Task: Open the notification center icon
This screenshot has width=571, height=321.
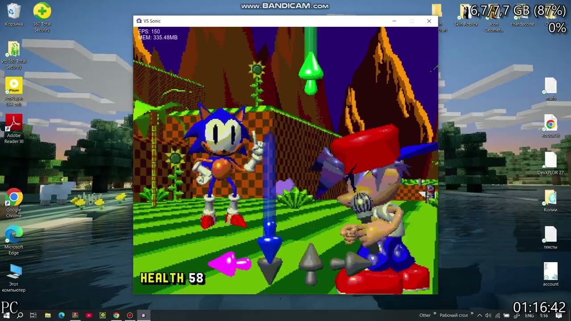Action: [x=559, y=315]
